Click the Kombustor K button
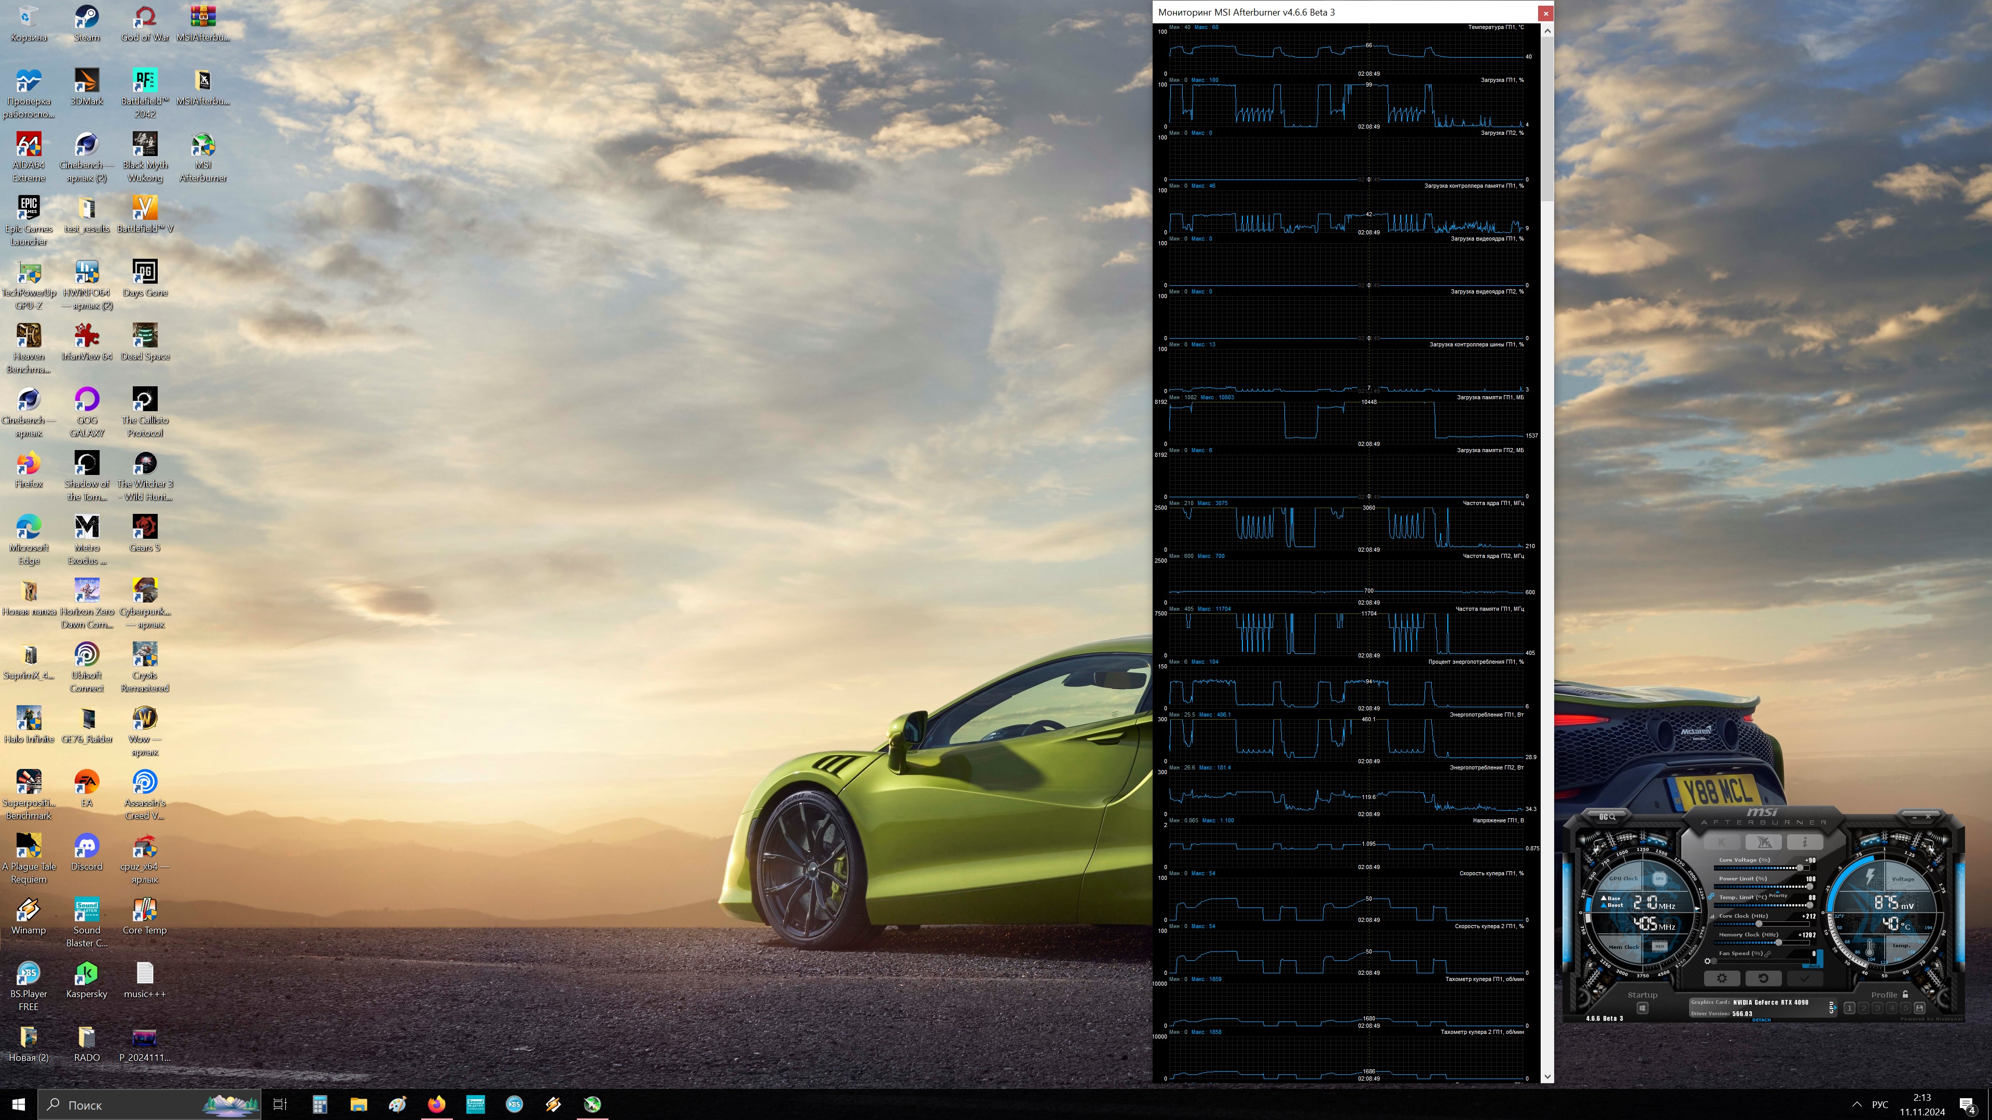1992x1120 pixels. (x=1722, y=842)
